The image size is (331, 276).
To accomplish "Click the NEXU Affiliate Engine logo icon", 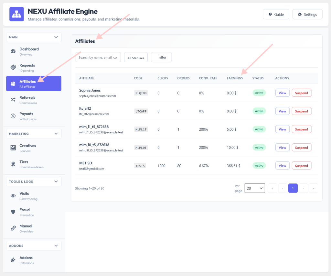I will pyautogui.click(x=16, y=14).
